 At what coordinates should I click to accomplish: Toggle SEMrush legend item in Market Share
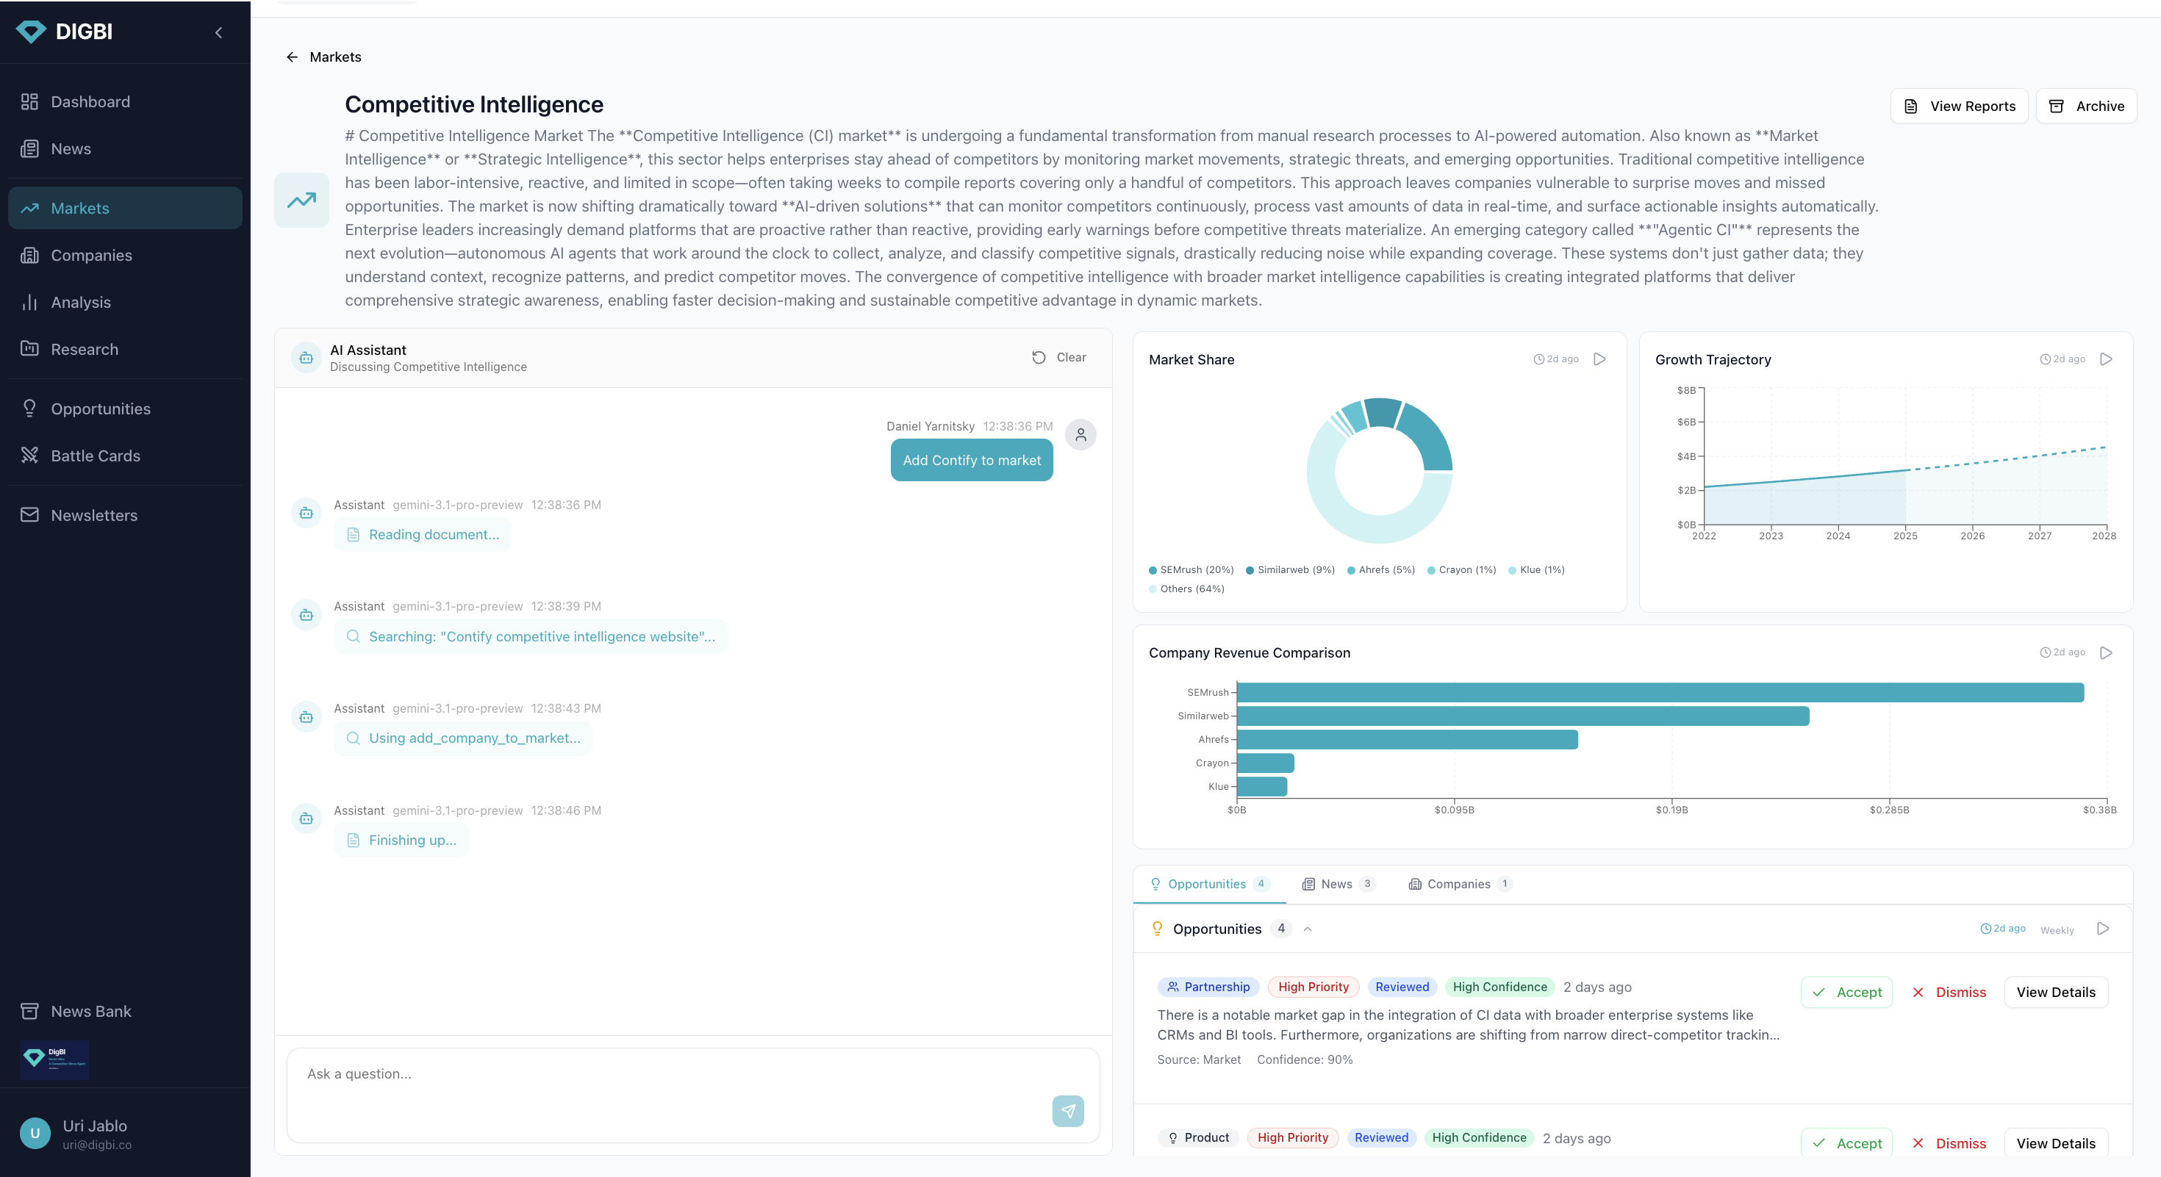click(x=1191, y=570)
